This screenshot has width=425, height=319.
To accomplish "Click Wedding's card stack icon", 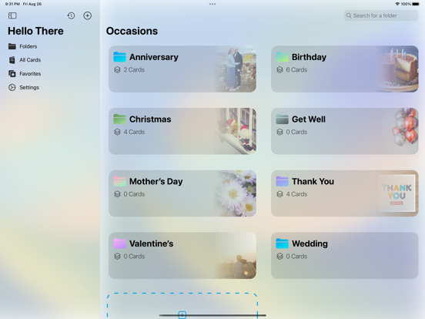I will 279,257.
